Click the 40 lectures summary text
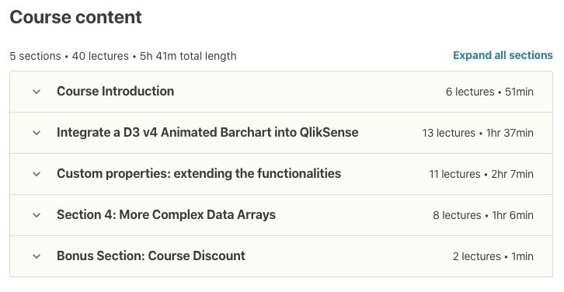Screen dimensions: 564x292 (x=100, y=56)
